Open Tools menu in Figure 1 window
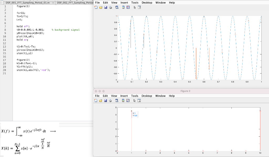Image resolution: width=269 pixels, height=157 pixels. [135, 3]
